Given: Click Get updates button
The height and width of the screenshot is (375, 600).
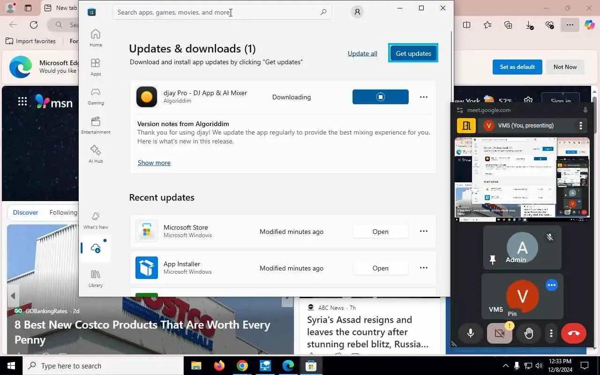Looking at the screenshot, I should [x=413, y=53].
